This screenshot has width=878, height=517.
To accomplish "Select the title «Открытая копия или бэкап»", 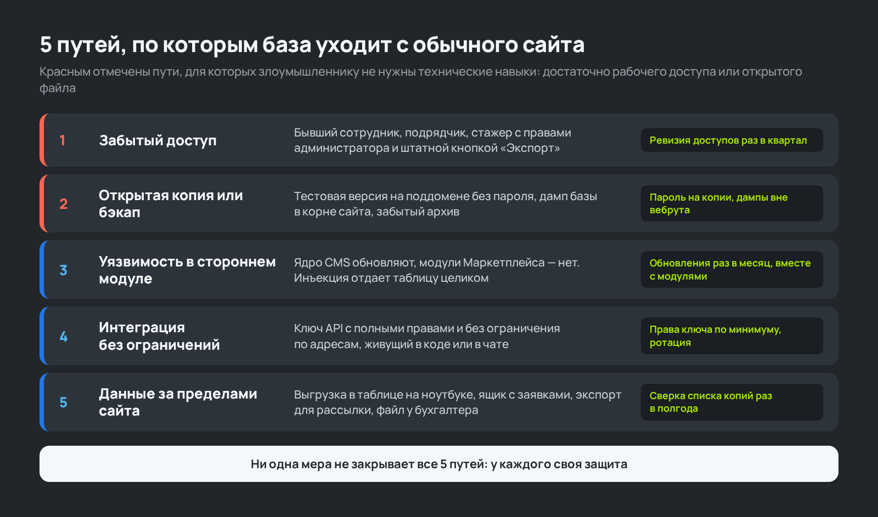I will pyautogui.click(x=171, y=204).
